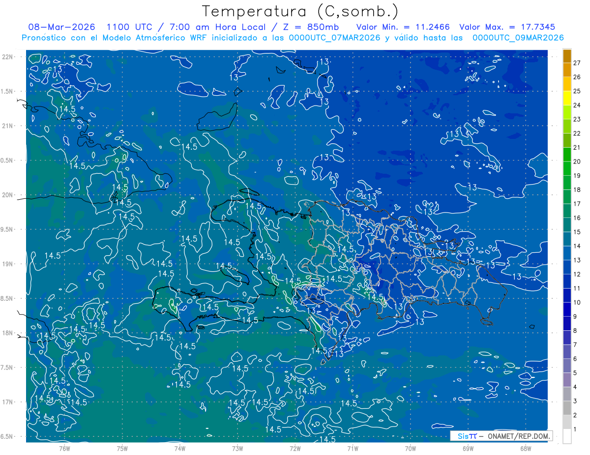Click legend label '7' on color scale
The width and height of the screenshot is (590, 455).
coord(575,345)
